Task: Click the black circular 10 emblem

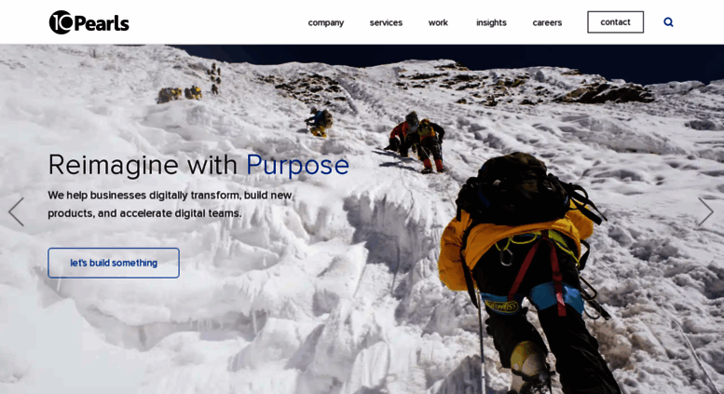Action: 61,22
